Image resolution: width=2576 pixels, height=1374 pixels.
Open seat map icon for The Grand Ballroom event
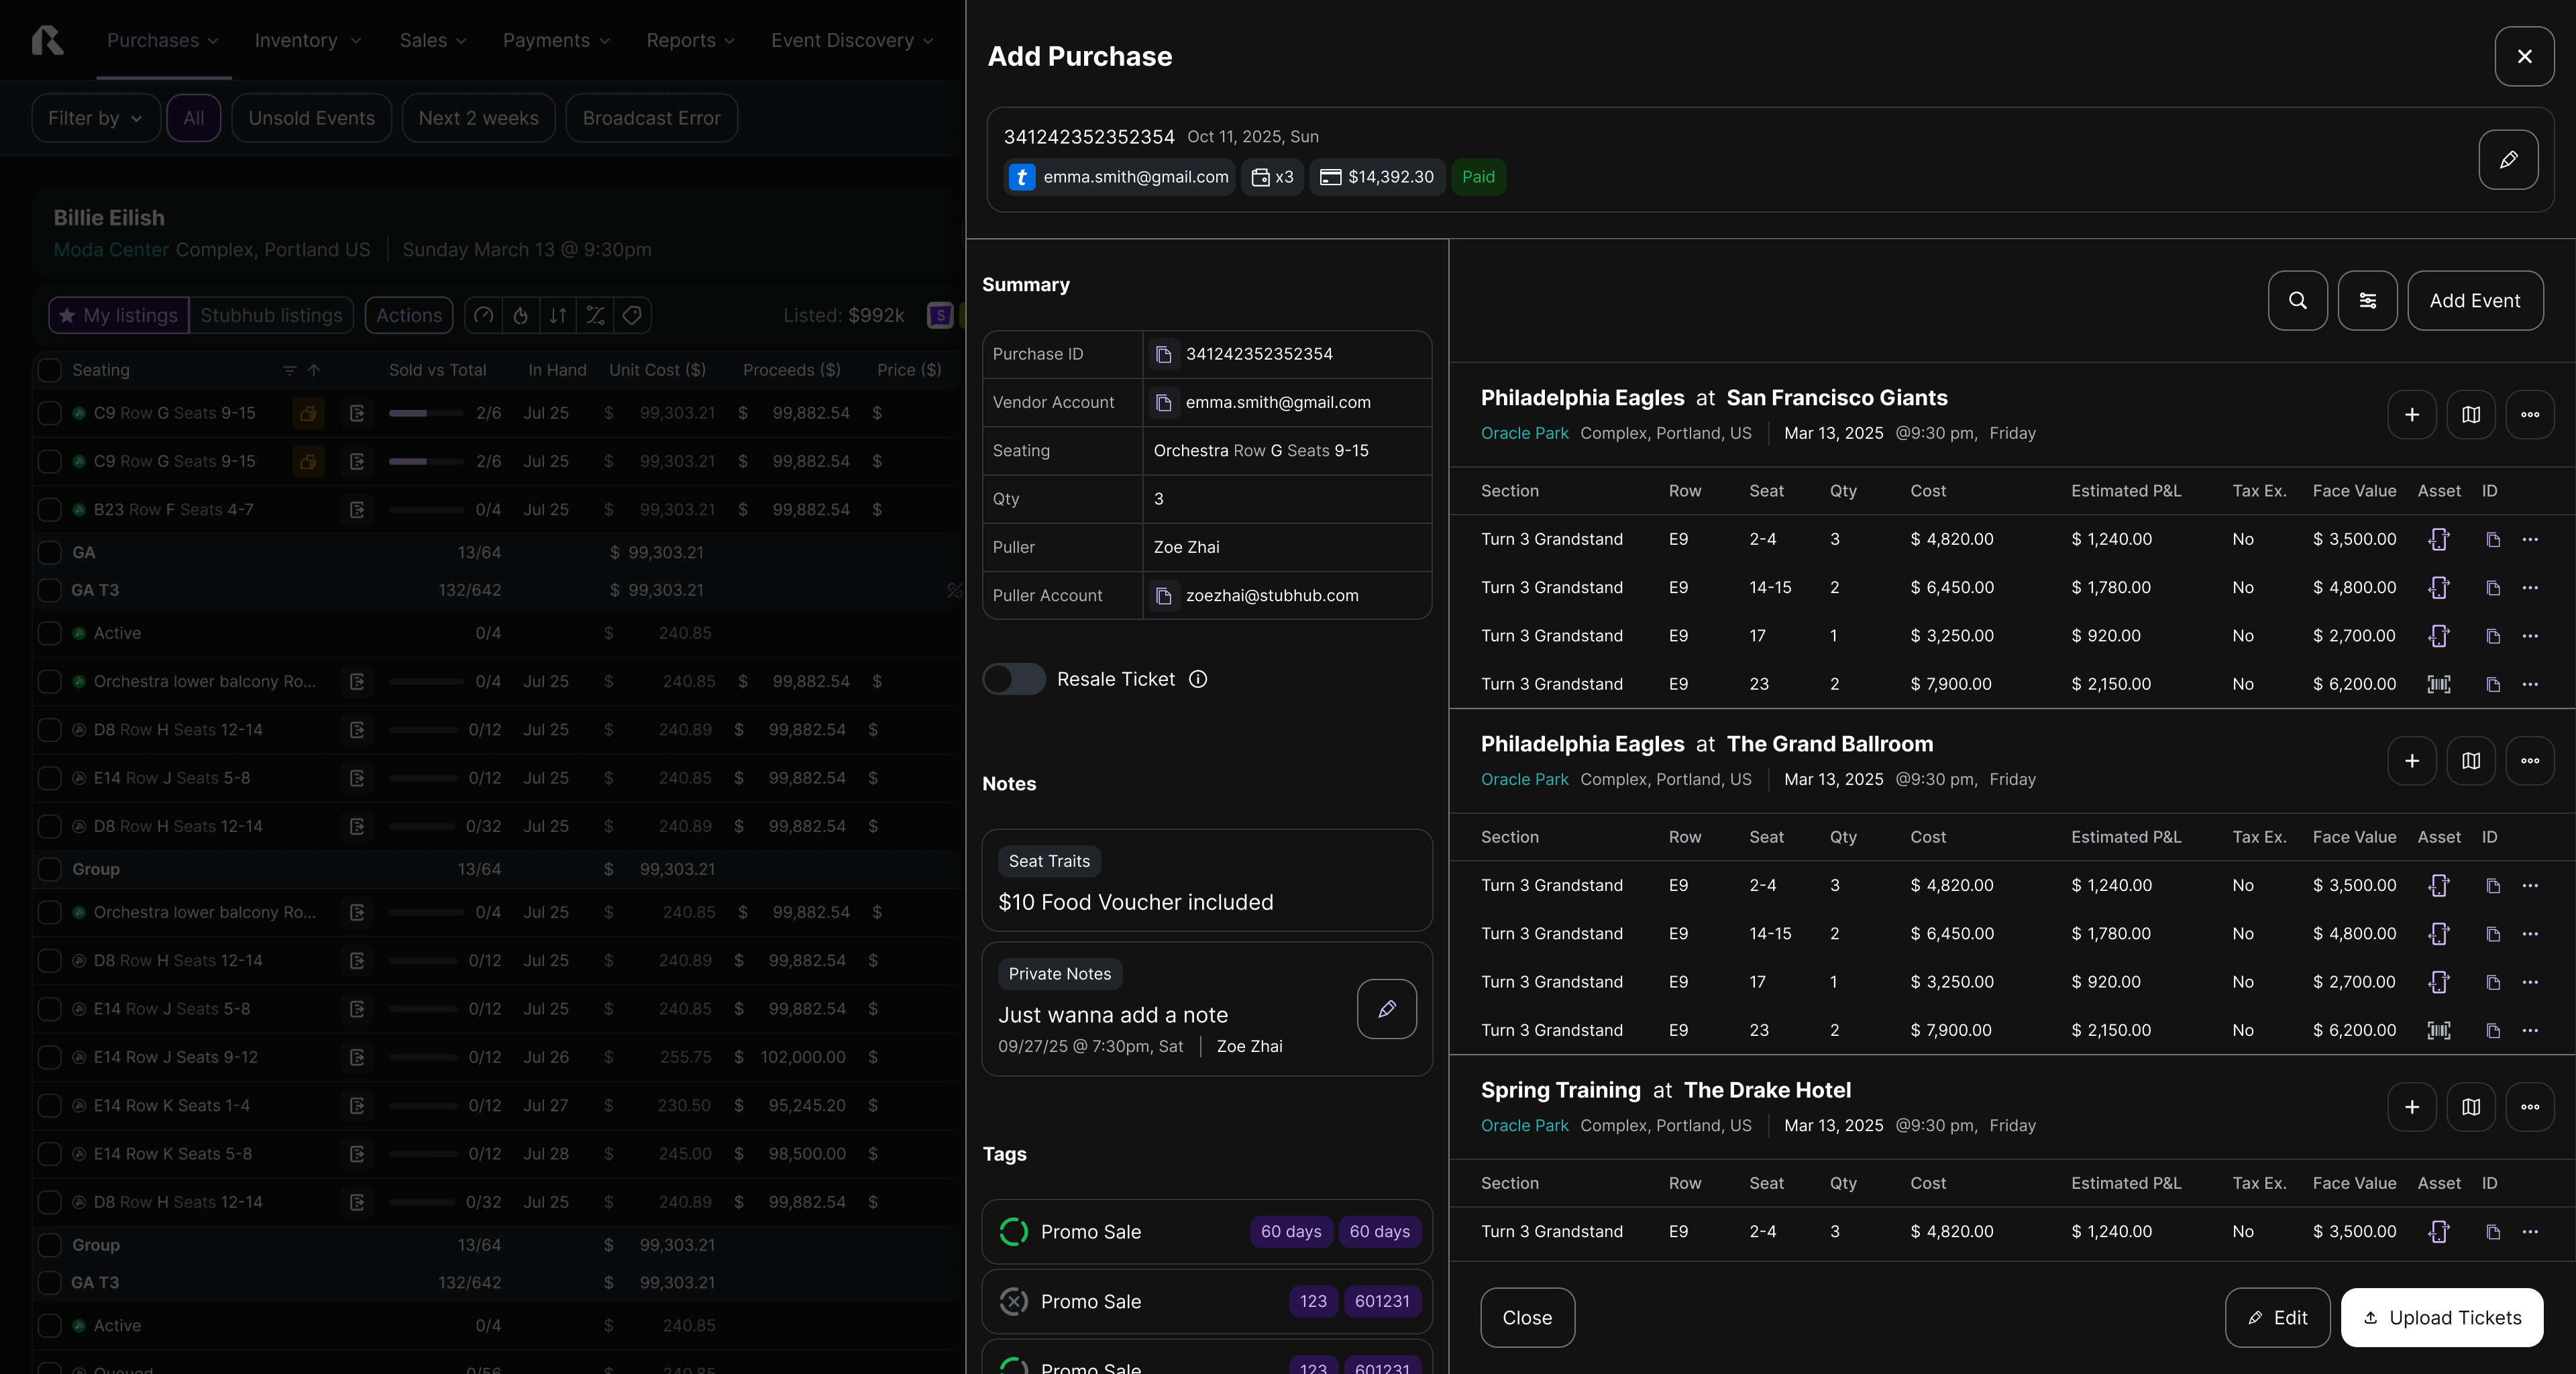coord(2470,760)
